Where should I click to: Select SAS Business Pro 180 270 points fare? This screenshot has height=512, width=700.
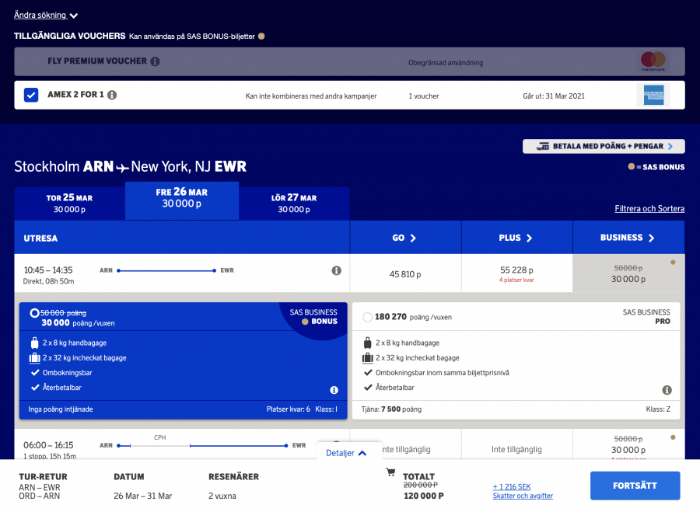(x=367, y=317)
